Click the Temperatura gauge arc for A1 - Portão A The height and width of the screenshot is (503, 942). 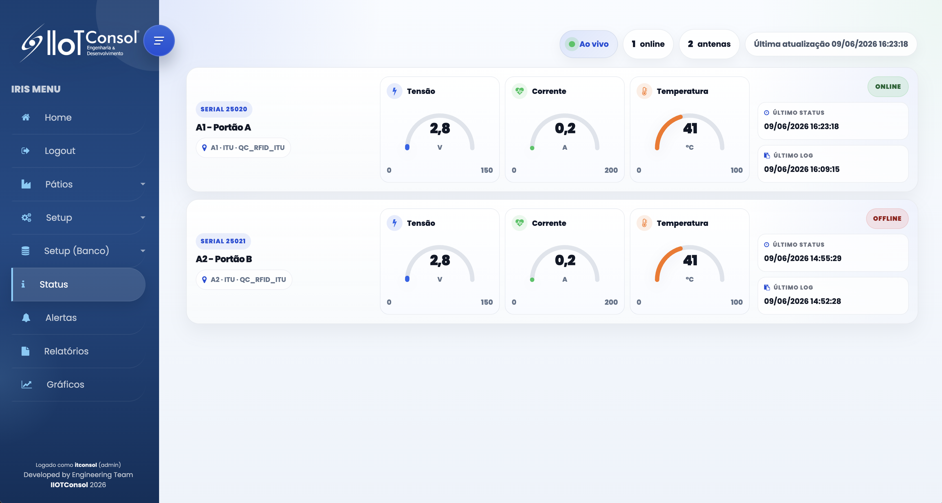tap(689, 132)
